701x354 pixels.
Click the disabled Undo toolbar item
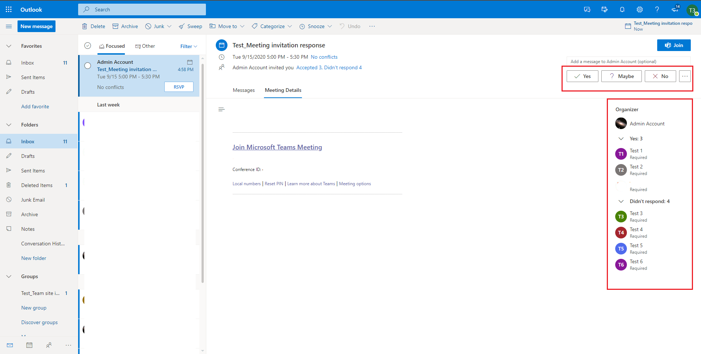tap(350, 26)
